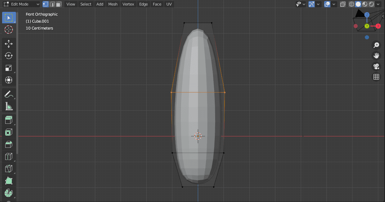Switch to Edge select mode
Screen dimensions: 385x202
(52, 4)
